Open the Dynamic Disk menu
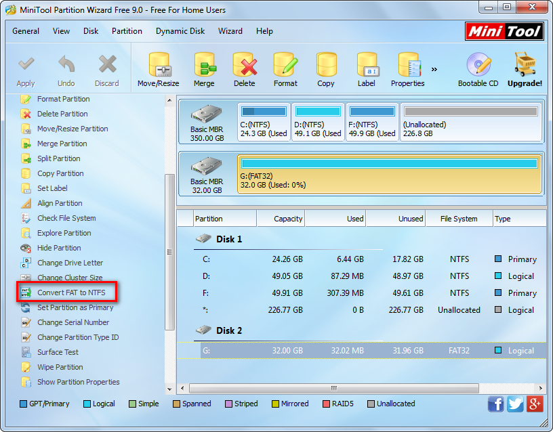 click(180, 31)
